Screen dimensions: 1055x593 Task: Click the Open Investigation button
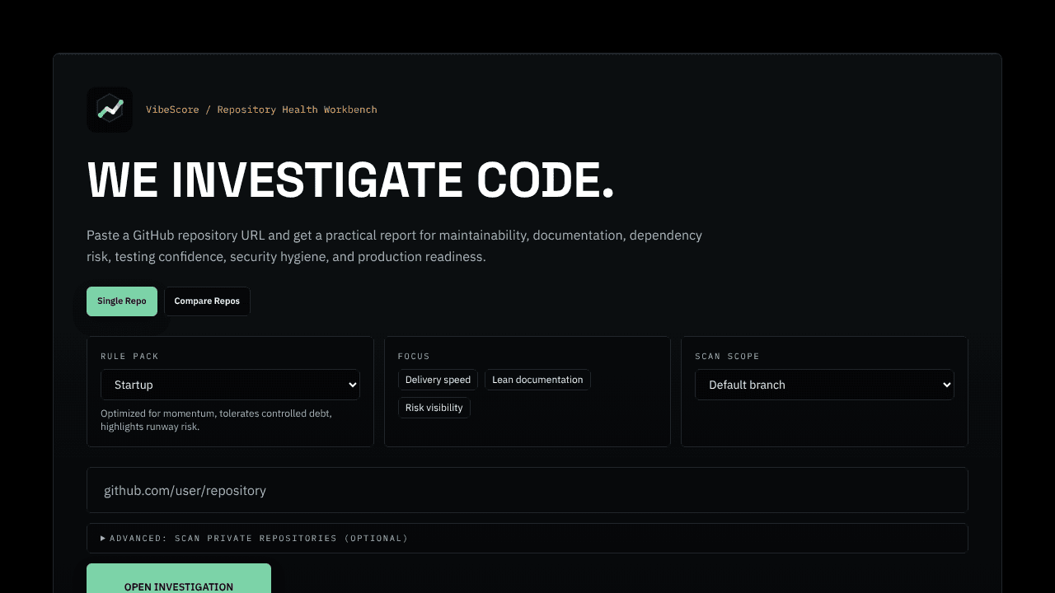(179, 580)
